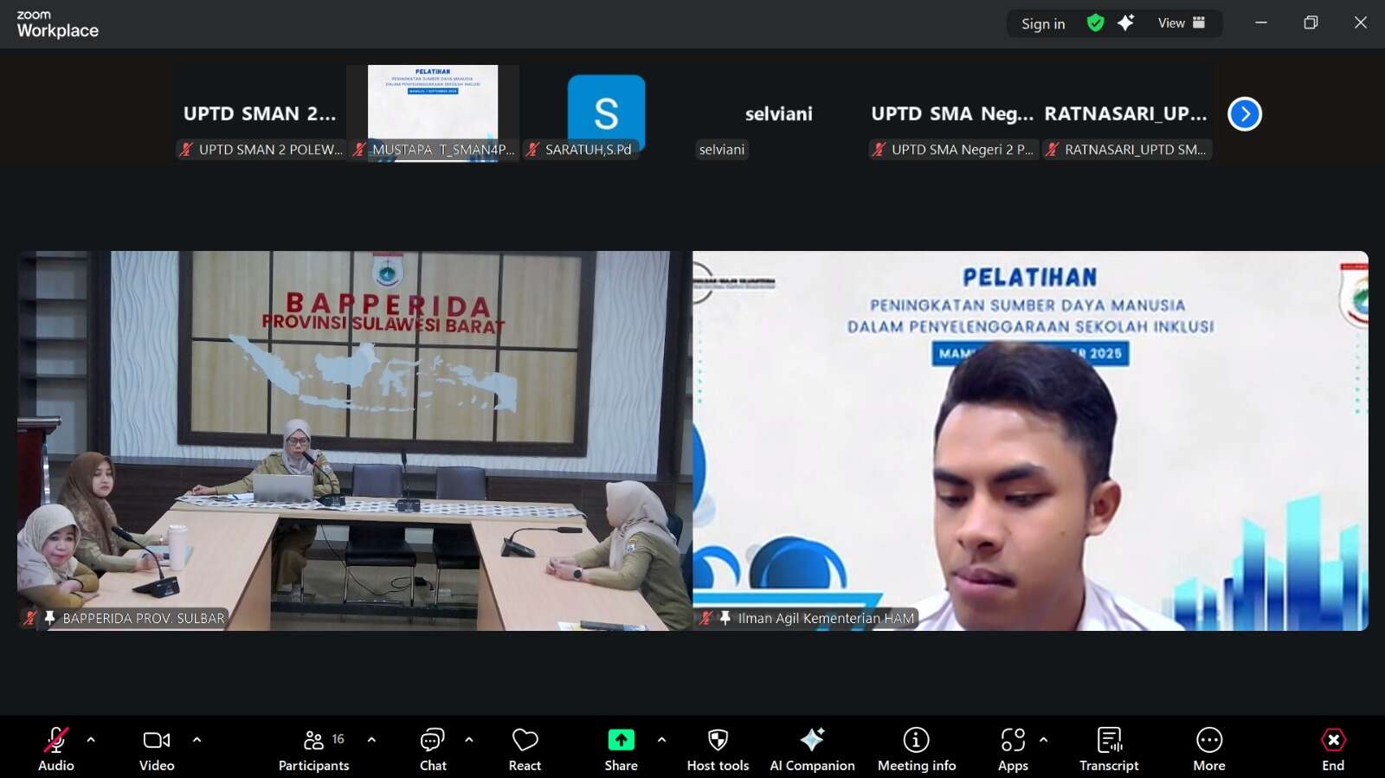Expand share options arrow next to Share
Image resolution: width=1385 pixels, height=778 pixels.
661,740
